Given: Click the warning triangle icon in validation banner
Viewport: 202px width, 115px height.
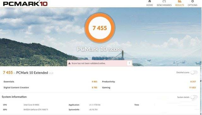Looking at the screenshot, I should point(69,63).
